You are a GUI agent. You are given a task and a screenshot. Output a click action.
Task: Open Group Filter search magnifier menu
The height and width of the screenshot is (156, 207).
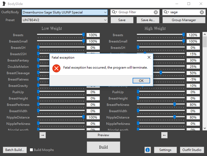(x=115, y=12)
